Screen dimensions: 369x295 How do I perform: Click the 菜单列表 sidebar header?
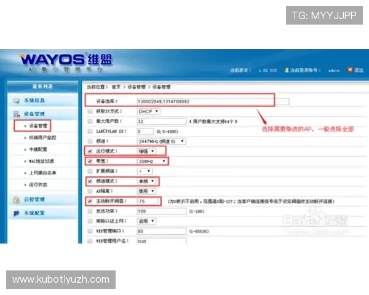pos(42,87)
